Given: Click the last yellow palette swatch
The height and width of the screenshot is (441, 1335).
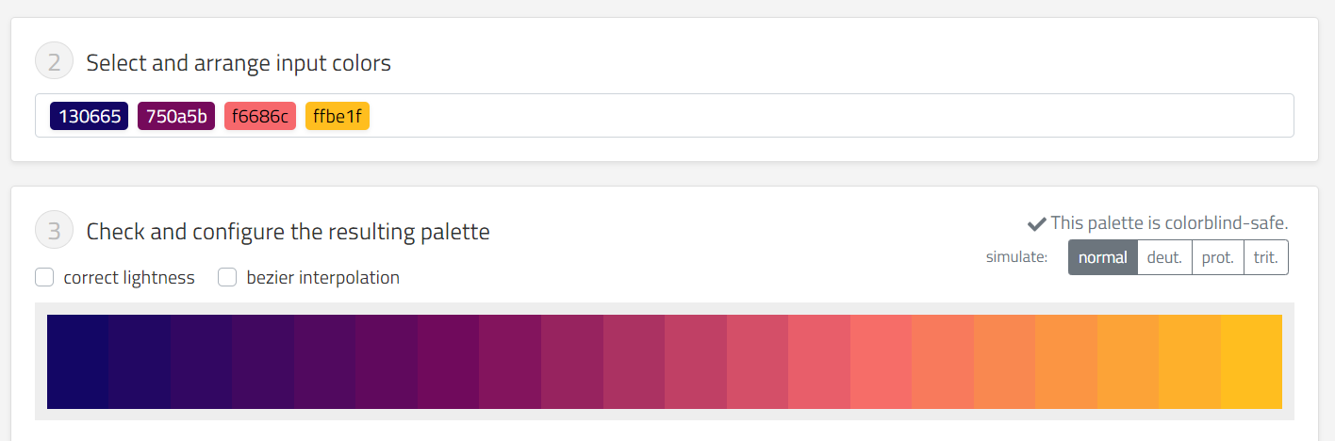Looking at the screenshot, I should point(1251,362).
